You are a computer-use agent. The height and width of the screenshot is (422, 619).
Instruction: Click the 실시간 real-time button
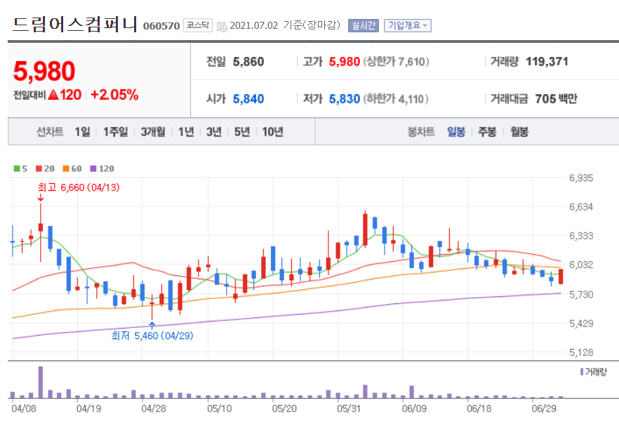click(x=364, y=26)
